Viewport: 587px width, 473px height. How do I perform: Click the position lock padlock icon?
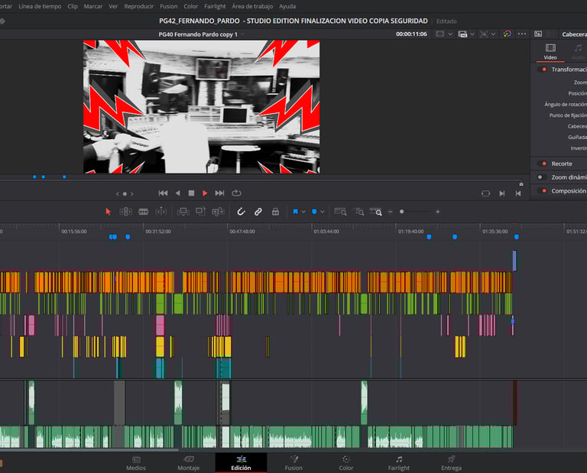pos(274,212)
